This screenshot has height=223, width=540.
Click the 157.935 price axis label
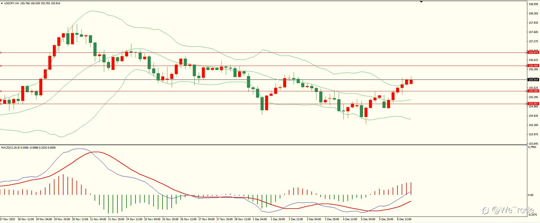533,23
